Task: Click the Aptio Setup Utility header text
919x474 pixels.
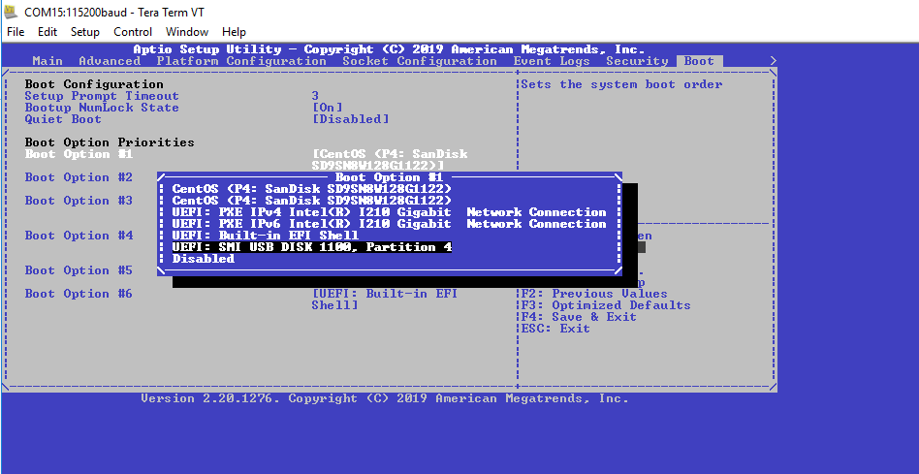Action: click(x=389, y=49)
